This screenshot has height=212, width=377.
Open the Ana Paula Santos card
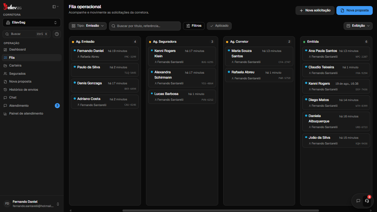pyautogui.click(x=336, y=54)
